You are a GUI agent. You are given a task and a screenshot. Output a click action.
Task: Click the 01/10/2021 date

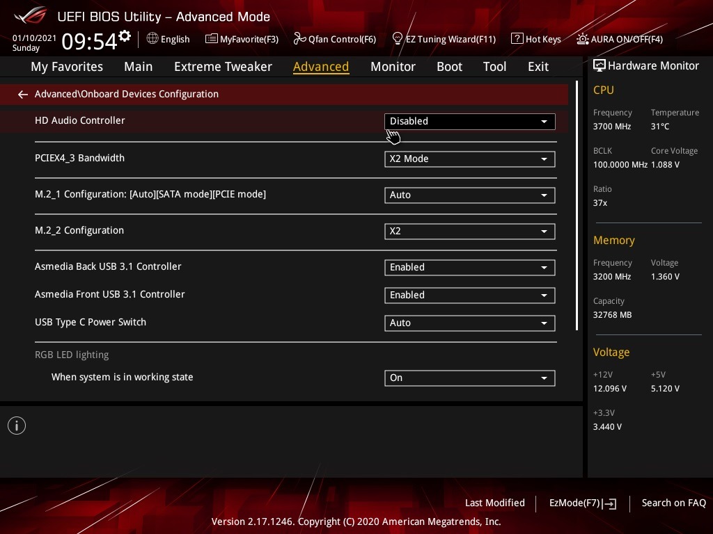tap(34, 38)
